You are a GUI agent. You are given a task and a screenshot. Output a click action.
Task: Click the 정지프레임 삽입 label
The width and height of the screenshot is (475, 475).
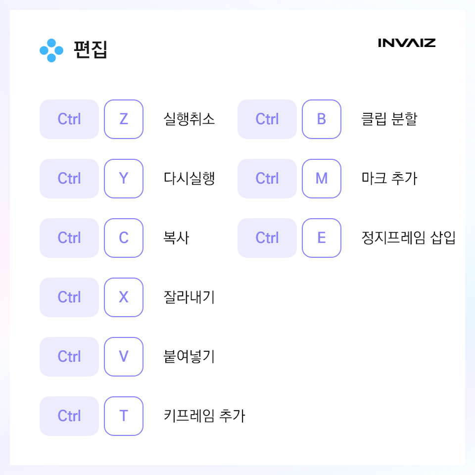[x=408, y=238]
